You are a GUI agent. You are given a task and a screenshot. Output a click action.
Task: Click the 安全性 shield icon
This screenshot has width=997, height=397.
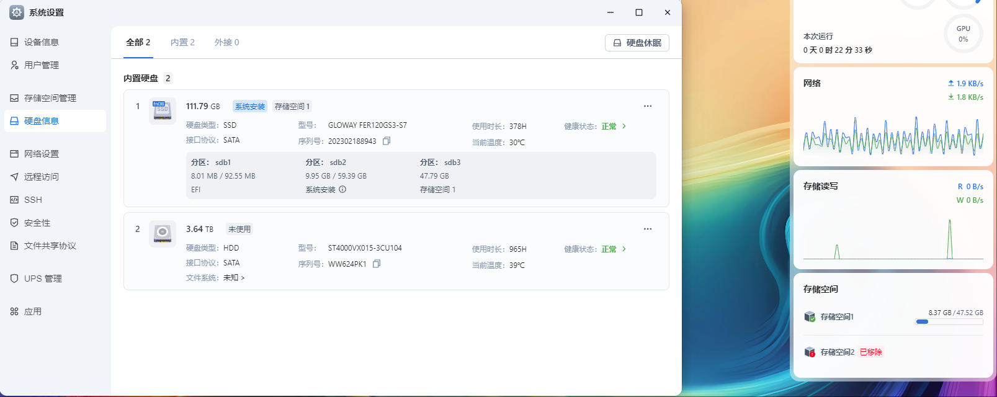[14, 223]
